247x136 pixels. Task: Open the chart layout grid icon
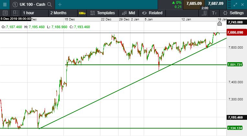15,13
